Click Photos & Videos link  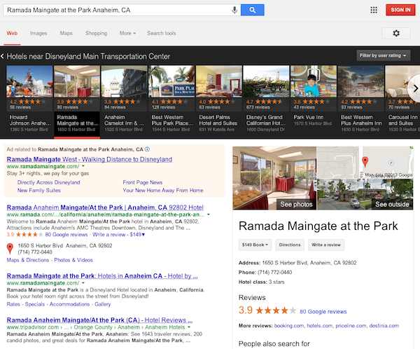pyautogui.click(x=73, y=260)
